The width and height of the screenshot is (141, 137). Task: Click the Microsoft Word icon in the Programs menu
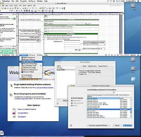[x=22, y=72]
